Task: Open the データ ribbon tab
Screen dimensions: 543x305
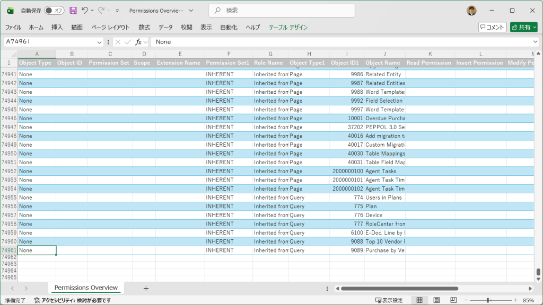Action: click(165, 27)
